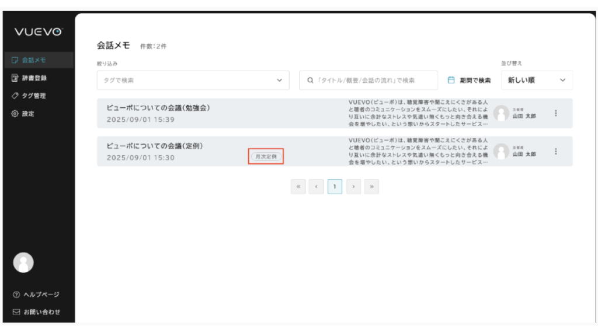Open the three-dot menu for the 勉強会 memo
This screenshot has height=336, width=598.
[x=555, y=113]
